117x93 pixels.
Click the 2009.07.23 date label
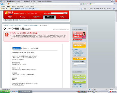(17, 48)
